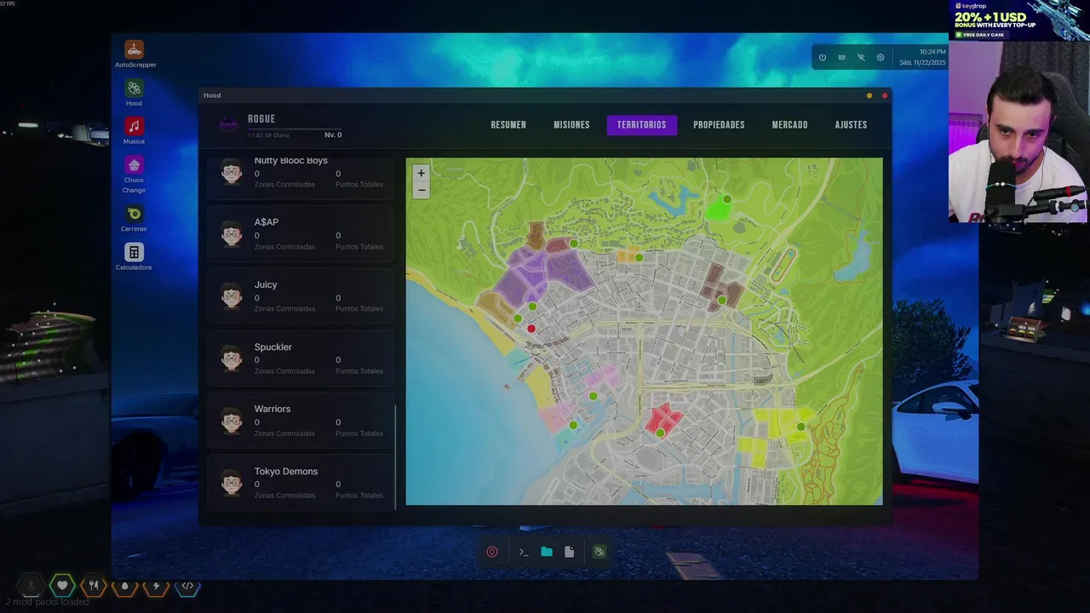Click the ROGUE gang title
Image resolution: width=1090 pixels, height=613 pixels.
[261, 119]
